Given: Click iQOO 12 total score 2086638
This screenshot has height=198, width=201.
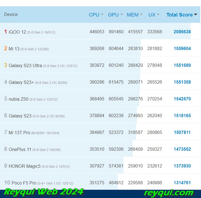Looking at the screenshot, I should coord(182,32).
